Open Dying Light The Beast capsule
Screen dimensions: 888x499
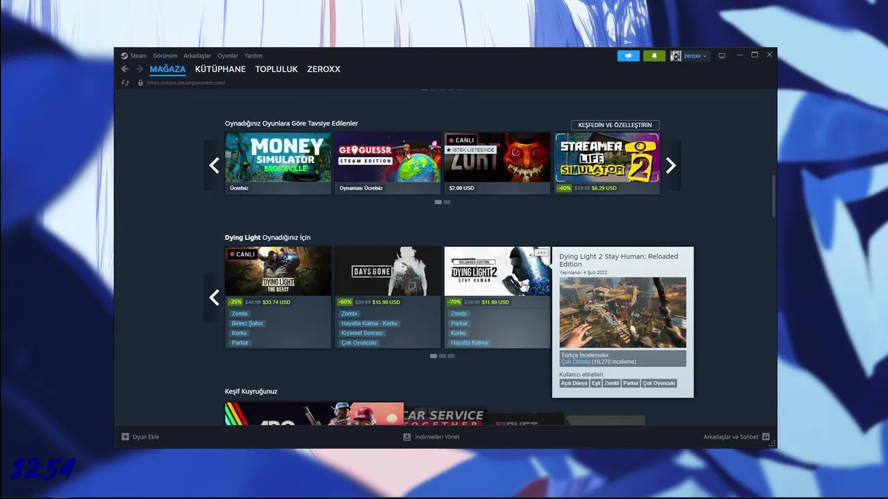click(278, 271)
